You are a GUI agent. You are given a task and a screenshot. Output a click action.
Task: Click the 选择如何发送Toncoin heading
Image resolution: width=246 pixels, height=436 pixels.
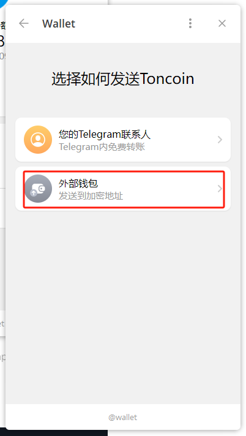pyautogui.click(x=122, y=79)
